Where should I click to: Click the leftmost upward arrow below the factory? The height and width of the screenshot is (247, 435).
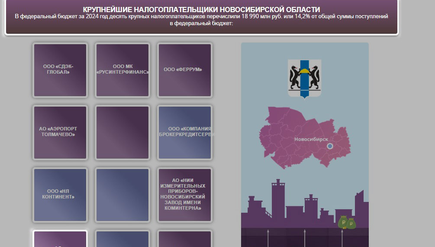(268, 237)
